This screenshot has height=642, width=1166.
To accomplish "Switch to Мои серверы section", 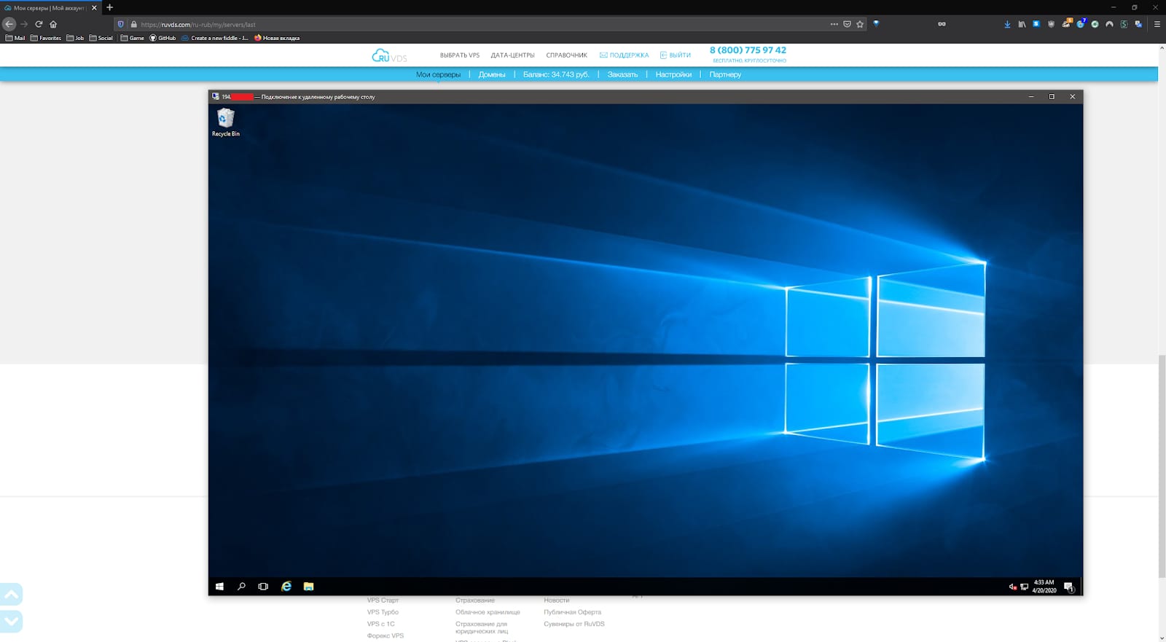I will click(x=438, y=74).
